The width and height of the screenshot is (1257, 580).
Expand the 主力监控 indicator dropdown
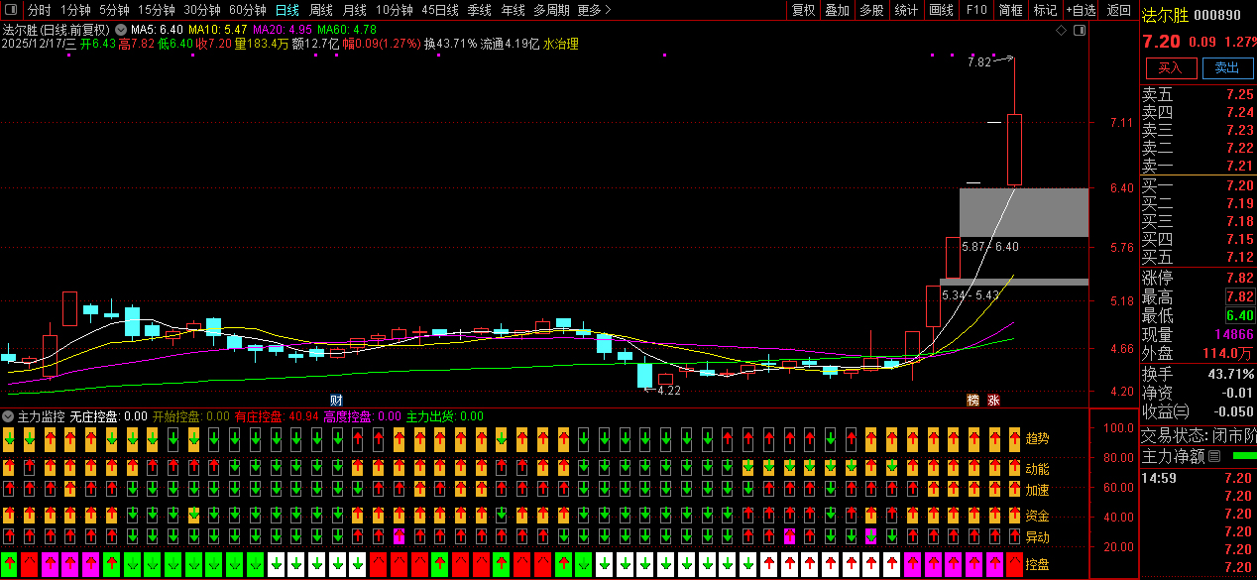coord(9,416)
